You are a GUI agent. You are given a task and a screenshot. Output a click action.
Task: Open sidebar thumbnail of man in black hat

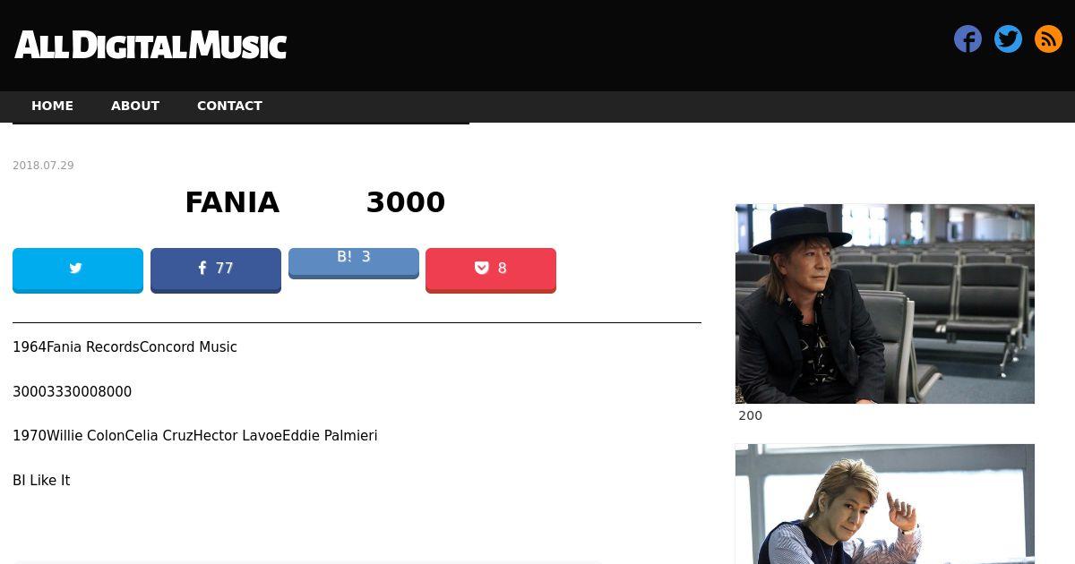885,303
